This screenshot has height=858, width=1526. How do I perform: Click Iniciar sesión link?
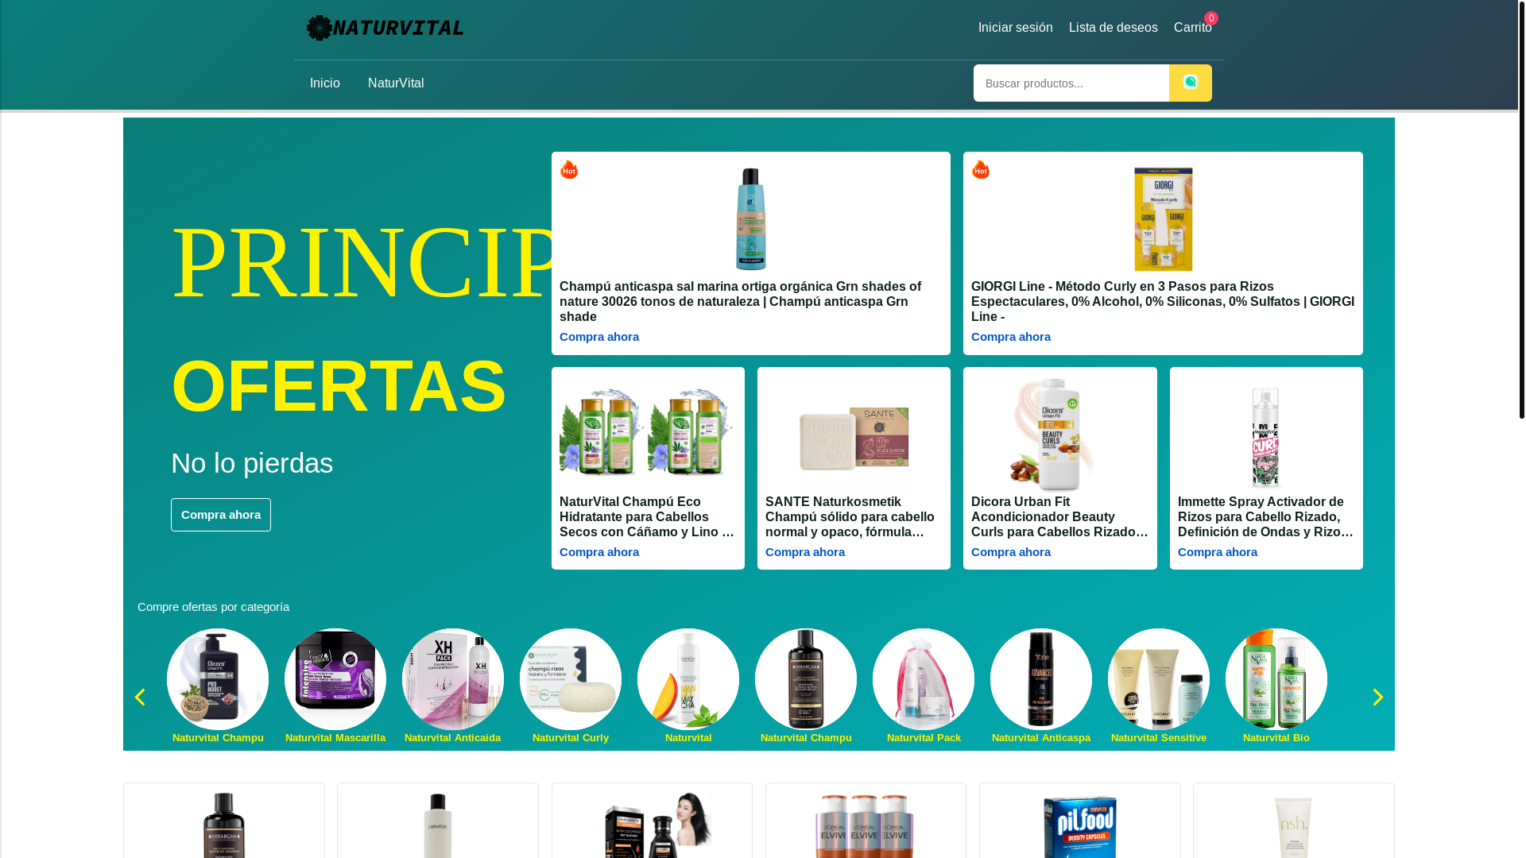tap(1015, 28)
